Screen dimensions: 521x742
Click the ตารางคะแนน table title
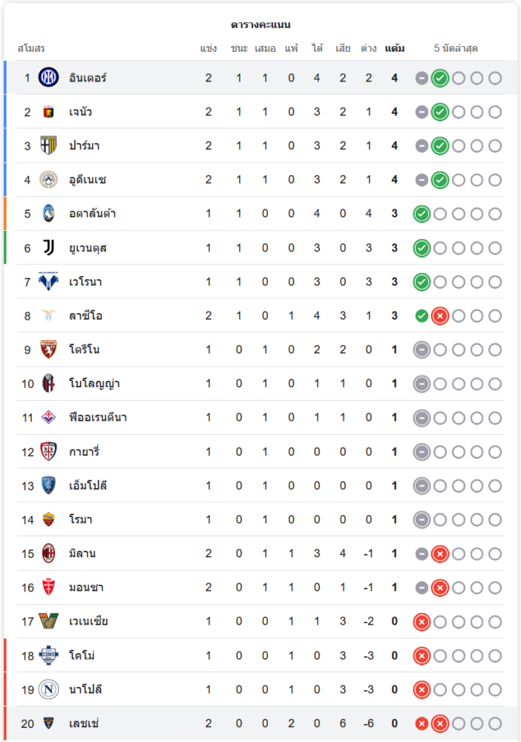pos(260,24)
